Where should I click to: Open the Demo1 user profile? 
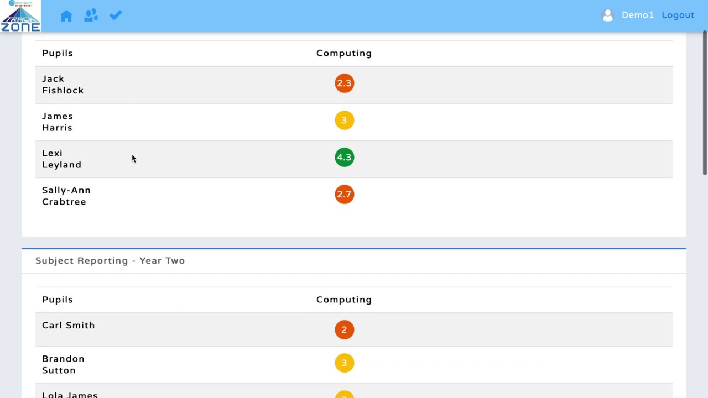pyautogui.click(x=638, y=15)
